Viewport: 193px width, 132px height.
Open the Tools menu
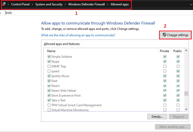[x=8, y=13]
